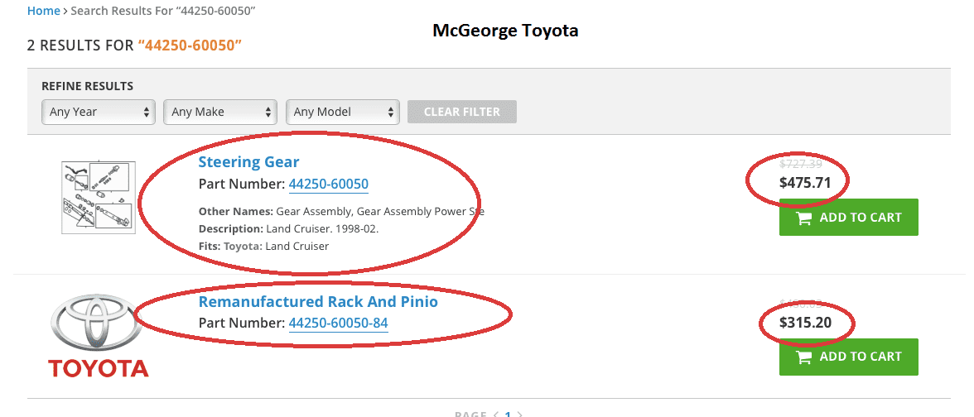The width and height of the screenshot is (974, 417).
Task: Add the $315.20 remanufactured rack to cart
Action: 848,357
